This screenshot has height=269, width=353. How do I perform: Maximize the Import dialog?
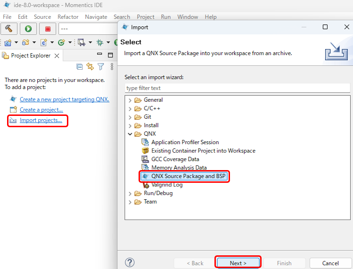[x=325, y=27]
